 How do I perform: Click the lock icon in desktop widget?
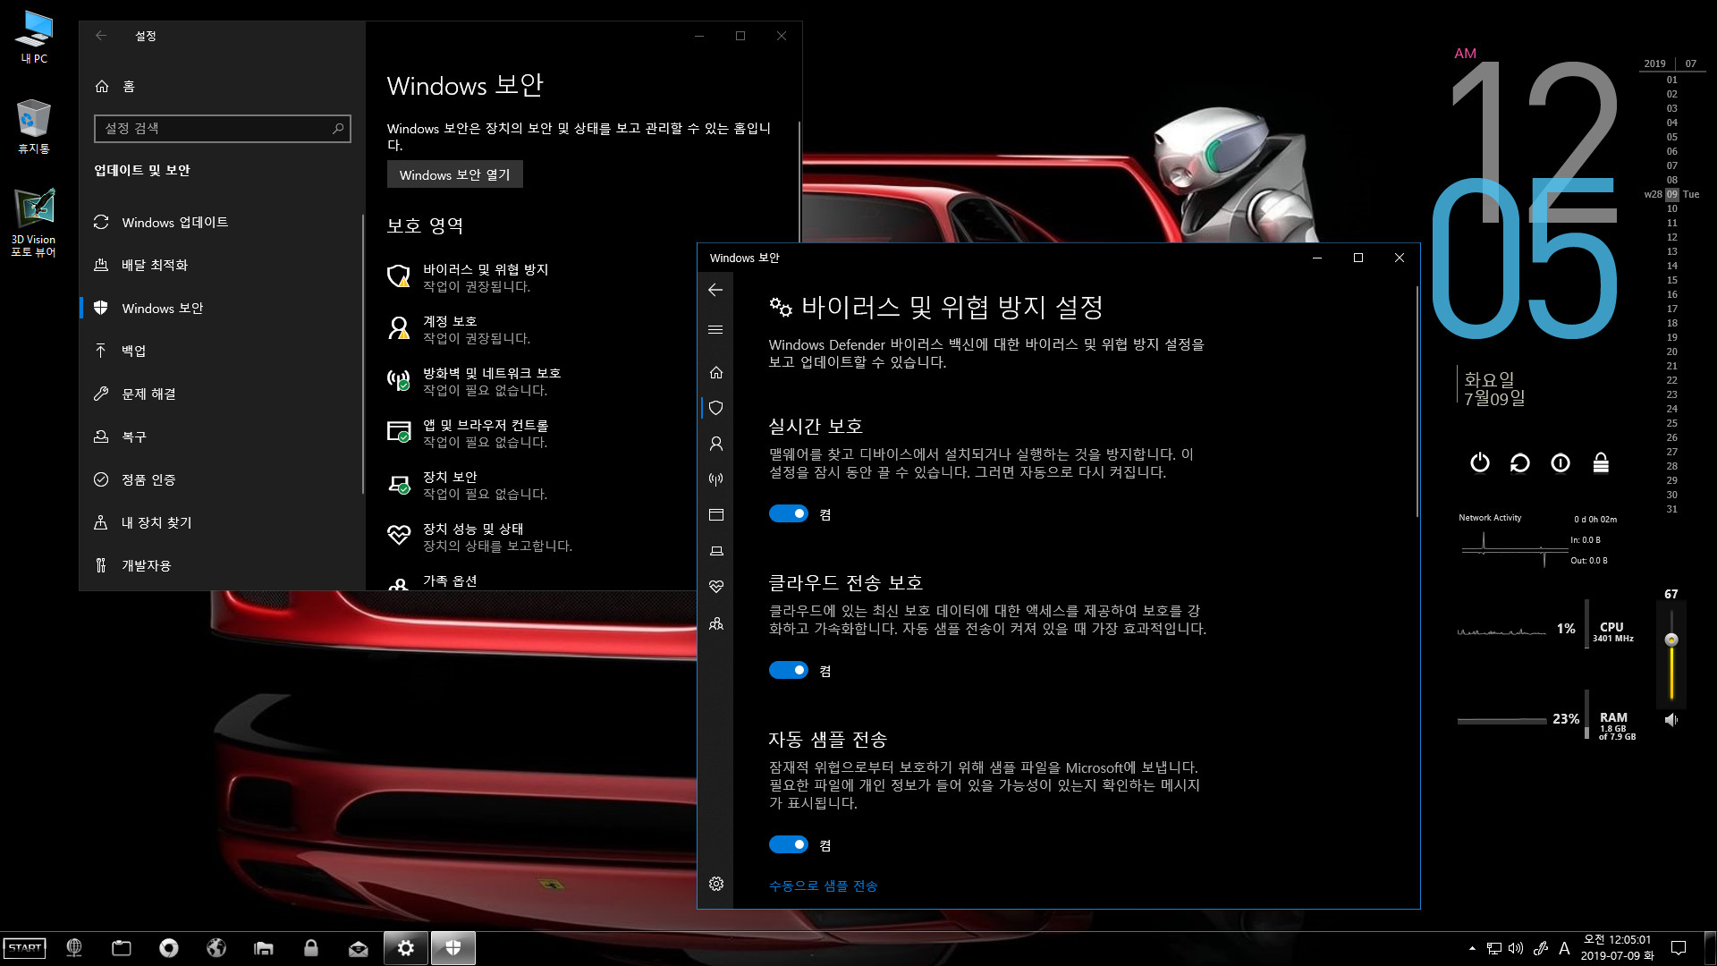click(1601, 462)
